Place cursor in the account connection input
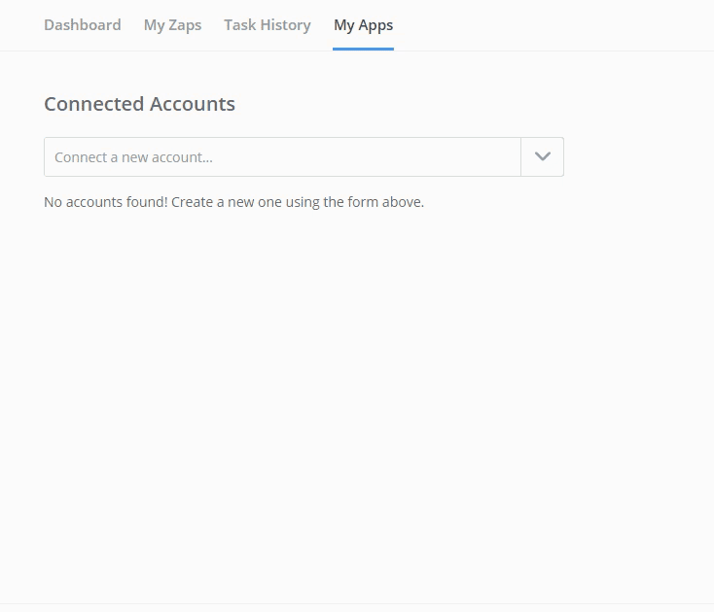The image size is (714, 612). tap(282, 157)
